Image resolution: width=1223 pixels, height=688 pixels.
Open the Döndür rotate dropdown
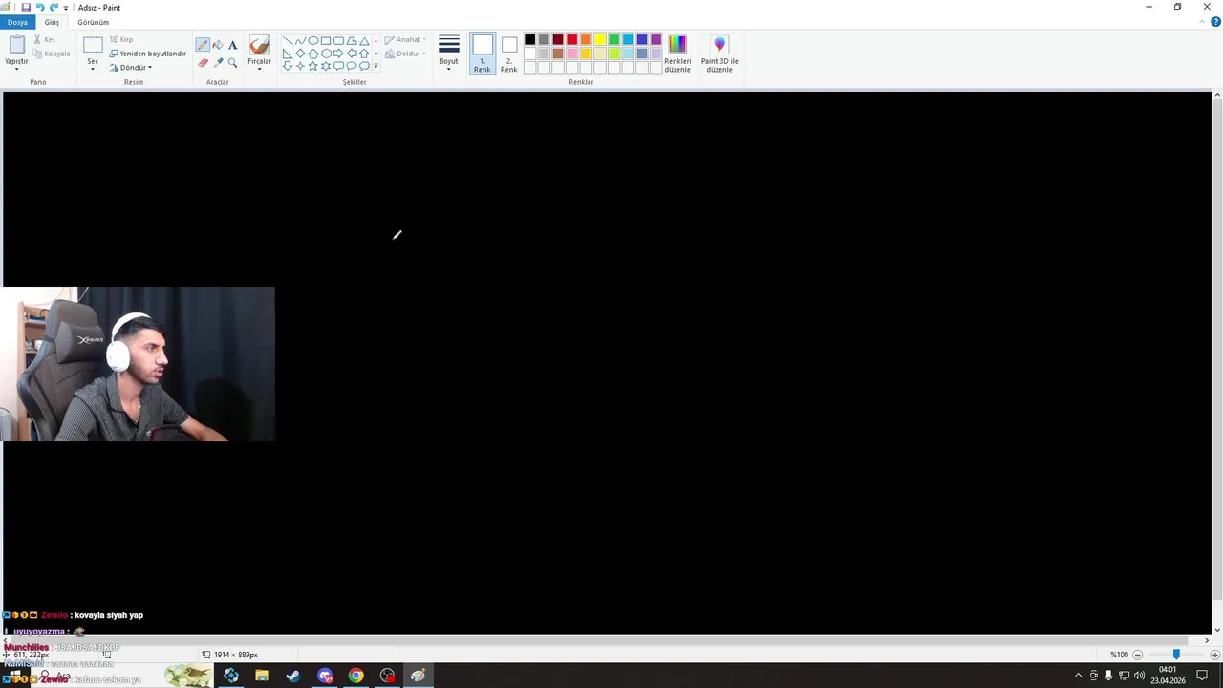click(x=131, y=68)
